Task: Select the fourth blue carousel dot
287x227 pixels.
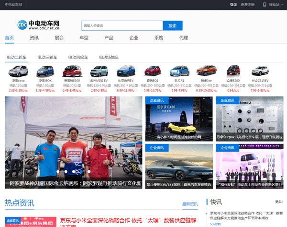Action: pyautogui.click(x=81, y=171)
